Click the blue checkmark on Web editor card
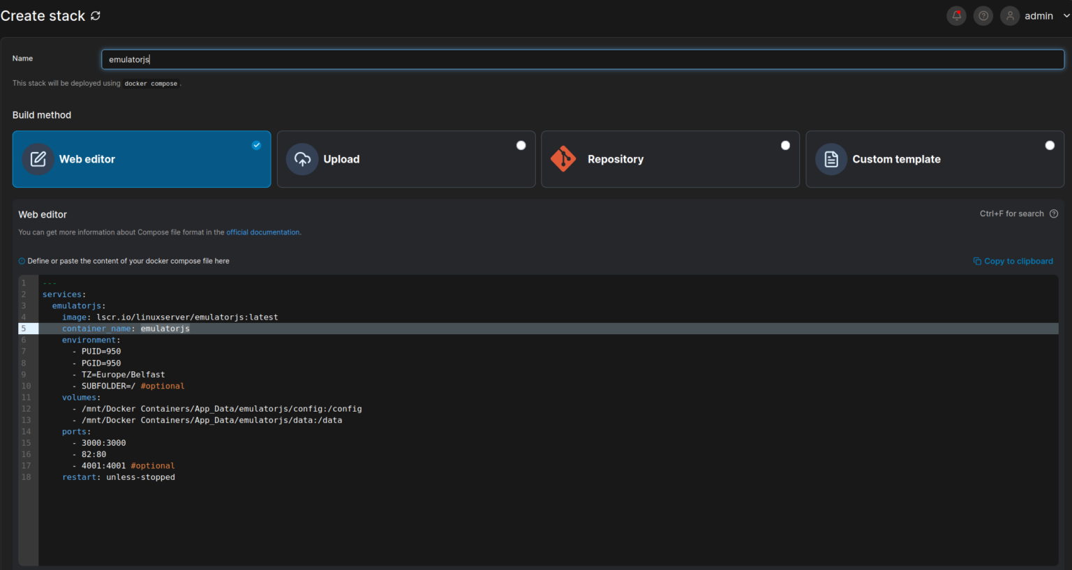 tap(256, 145)
